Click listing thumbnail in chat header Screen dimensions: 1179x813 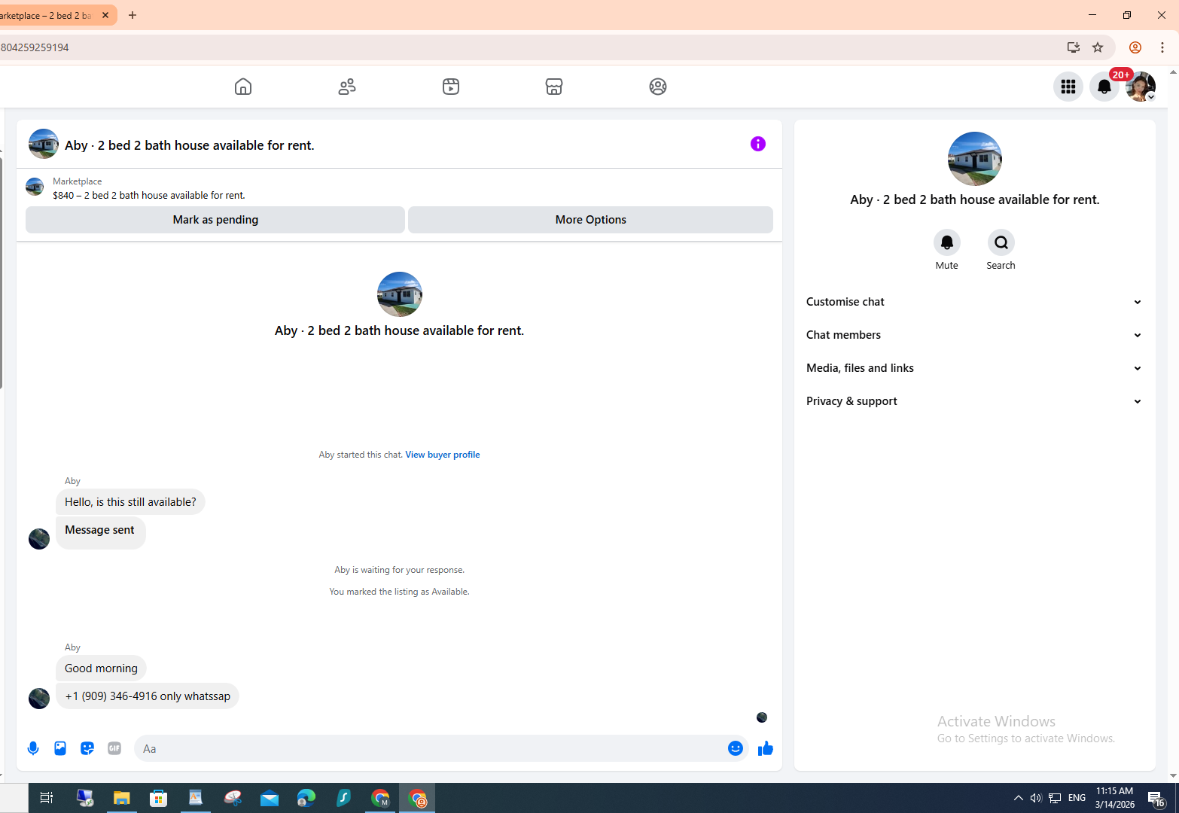(44, 144)
